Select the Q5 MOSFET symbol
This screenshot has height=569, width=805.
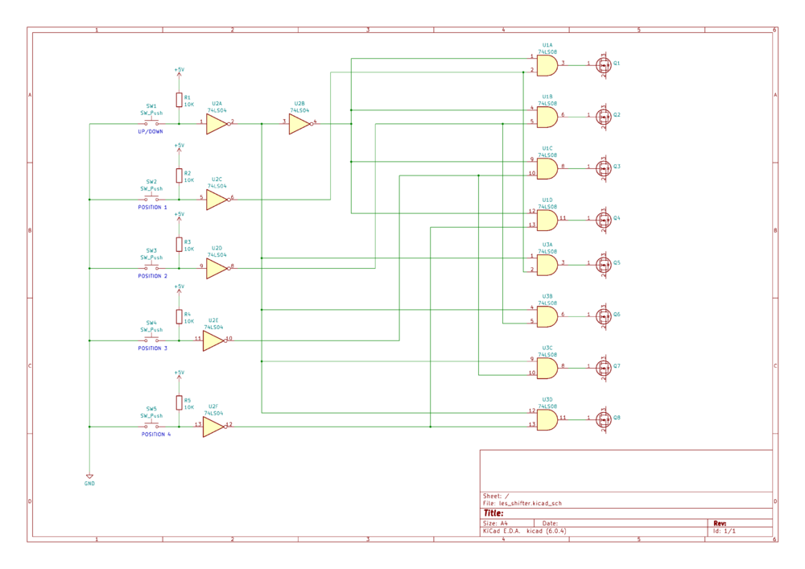click(x=603, y=264)
